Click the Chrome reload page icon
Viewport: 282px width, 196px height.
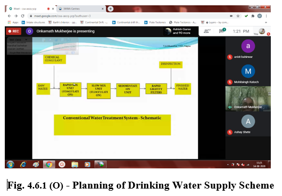coord(23,16)
